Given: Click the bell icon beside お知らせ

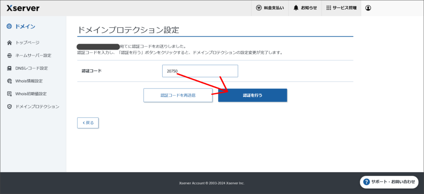Looking at the screenshot, I should (296, 8).
